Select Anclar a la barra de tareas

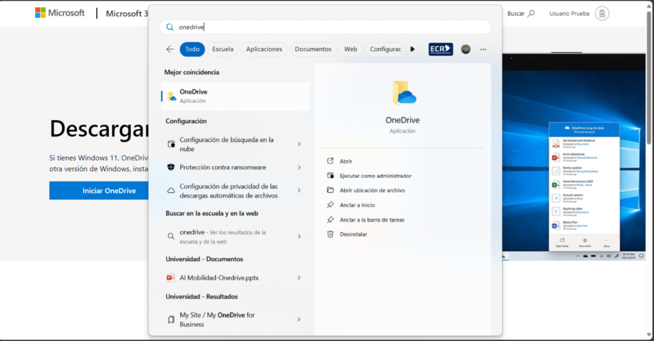[372, 220]
